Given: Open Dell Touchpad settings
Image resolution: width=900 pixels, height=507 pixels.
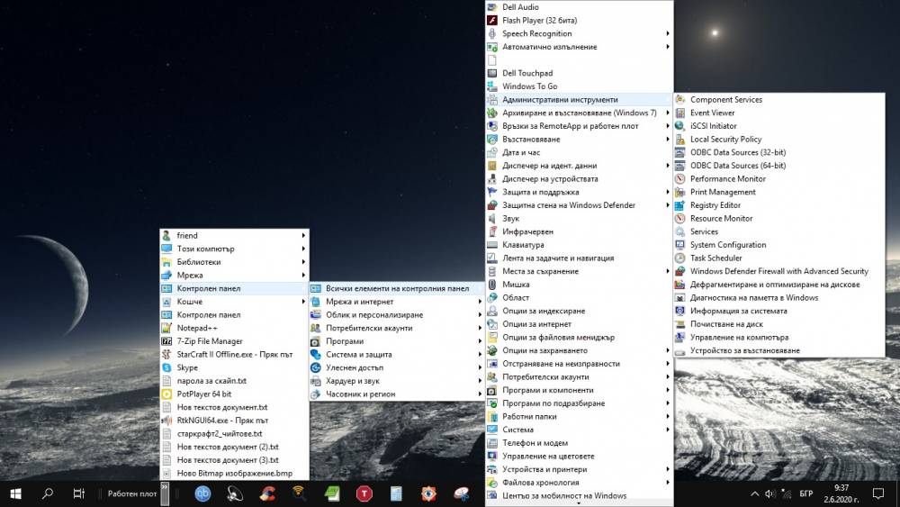Looking at the screenshot, I should (526, 73).
